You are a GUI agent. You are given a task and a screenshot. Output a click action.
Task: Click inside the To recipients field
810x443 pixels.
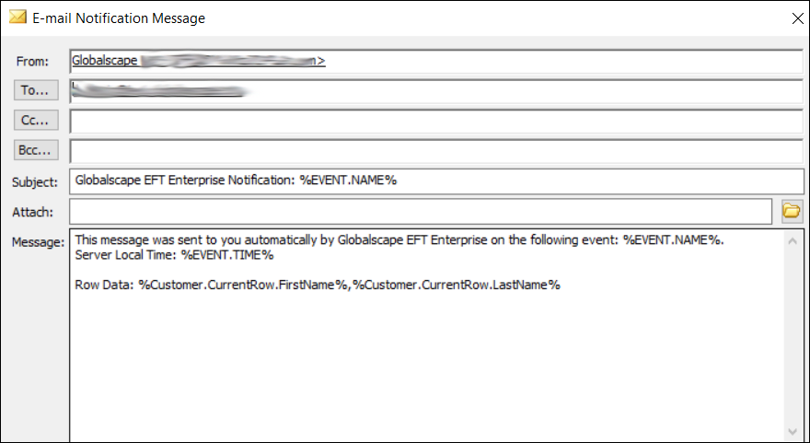pyautogui.click(x=435, y=91)
